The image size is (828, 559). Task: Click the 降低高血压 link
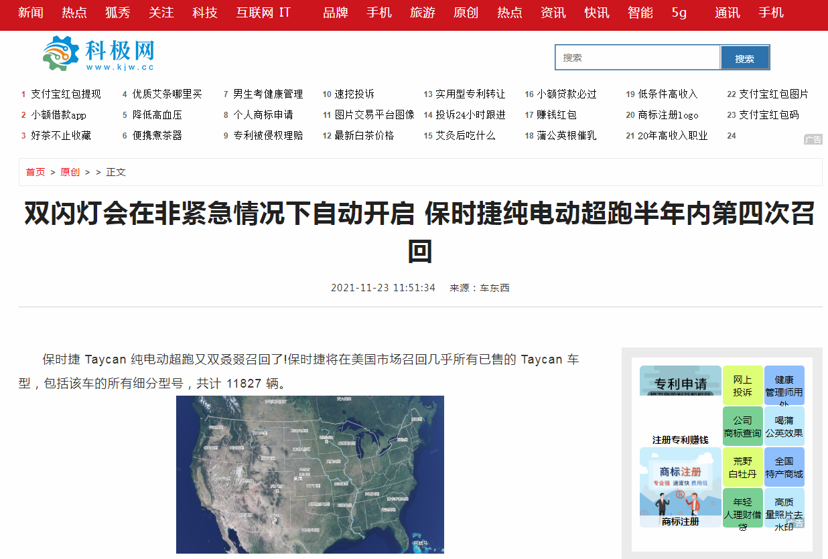(157, 115)
